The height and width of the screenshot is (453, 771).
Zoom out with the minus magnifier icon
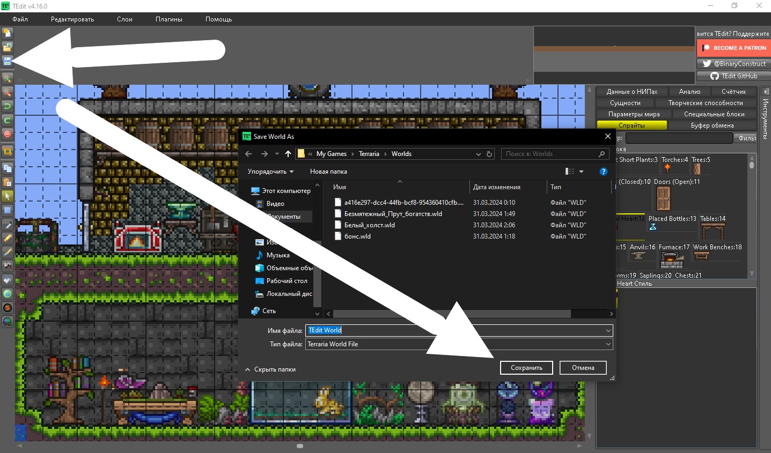pos(8,92)
